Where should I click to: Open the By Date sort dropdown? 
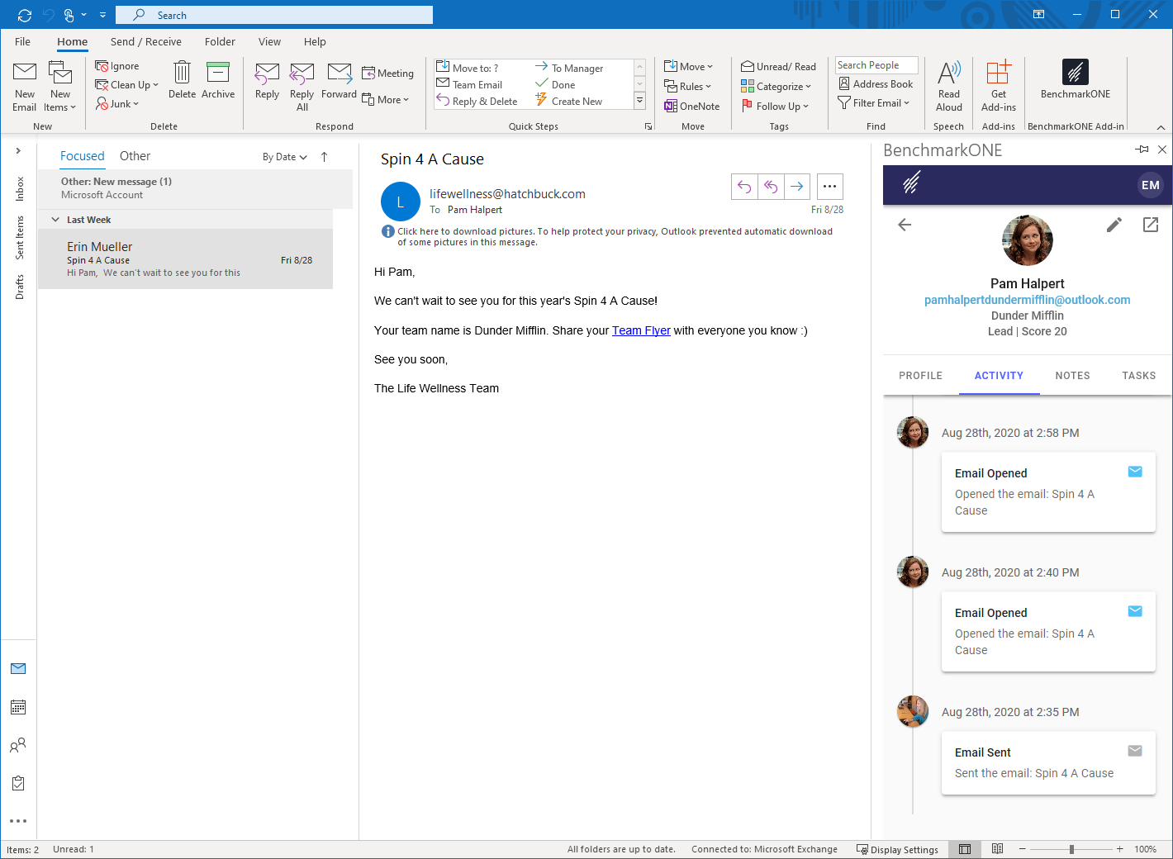285,157
